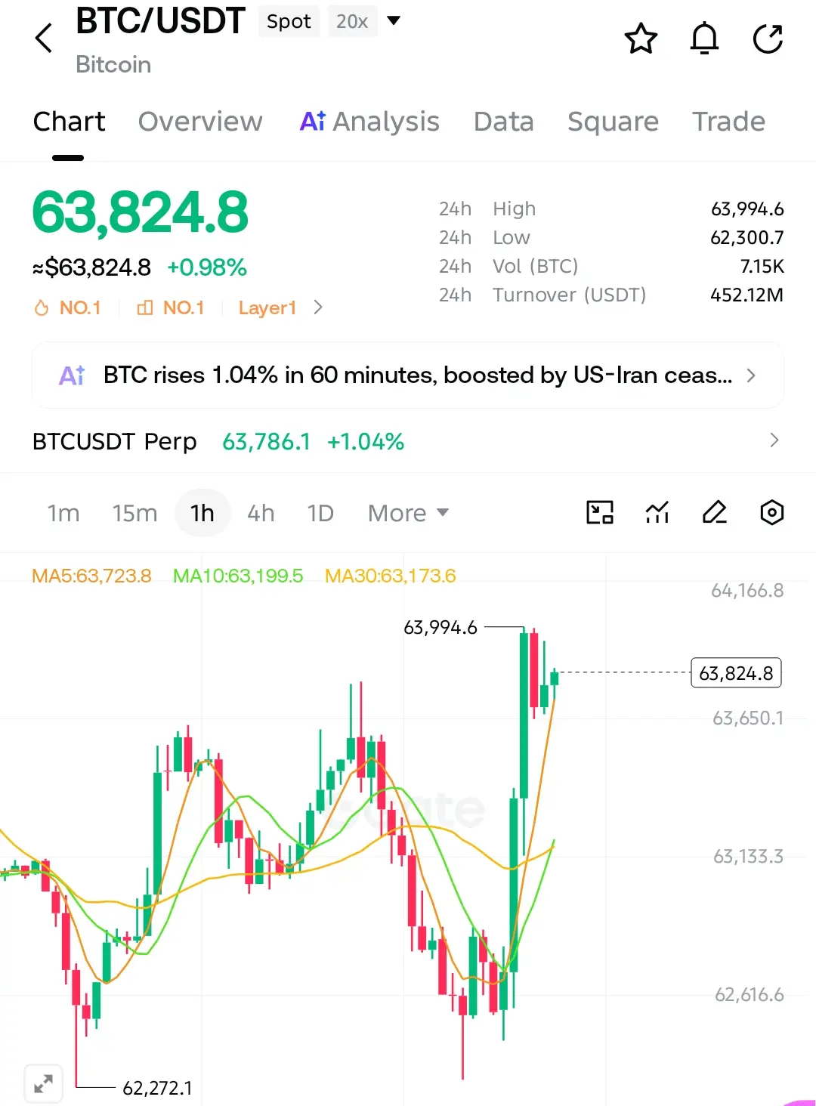Tap the BTC/USDT pair title

tap(160, 20)
